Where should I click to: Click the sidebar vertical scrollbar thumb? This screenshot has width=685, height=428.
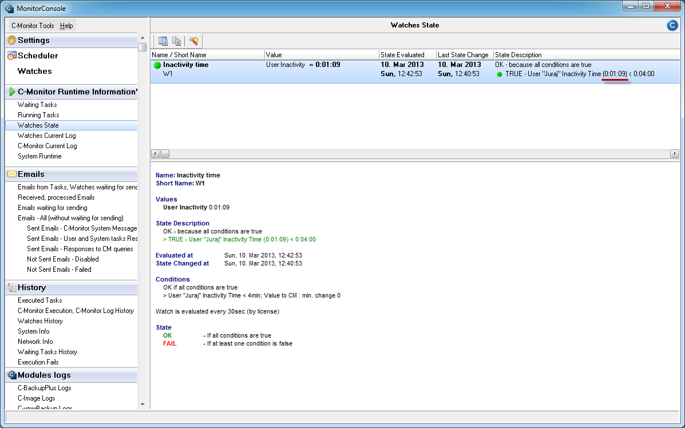click(142, 47)
